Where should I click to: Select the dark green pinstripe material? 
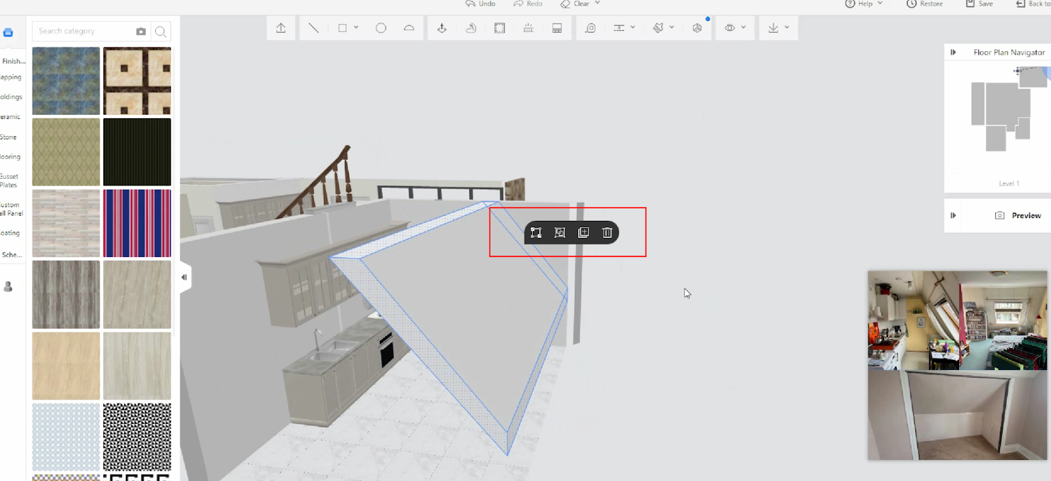click(137, 152)
